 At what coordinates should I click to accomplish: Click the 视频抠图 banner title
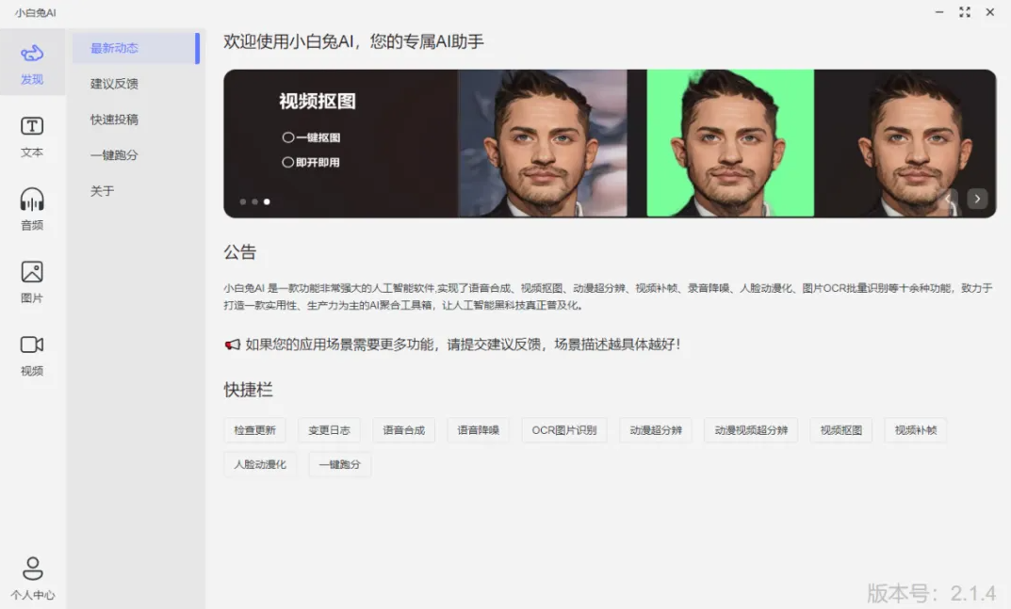318,101
